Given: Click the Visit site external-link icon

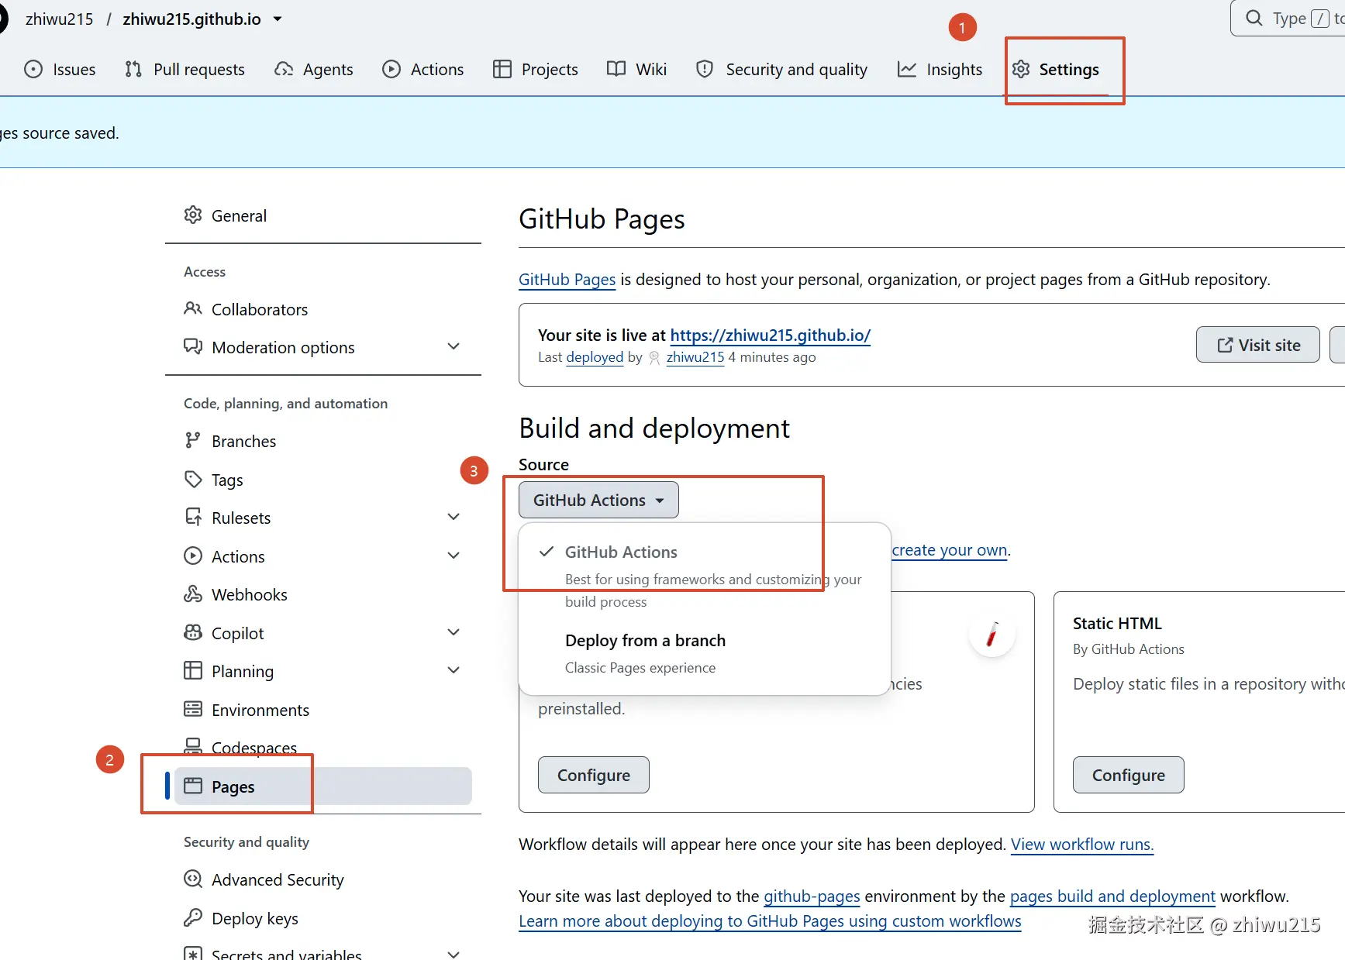Looking at the screenshot, I should point(1225,346).
